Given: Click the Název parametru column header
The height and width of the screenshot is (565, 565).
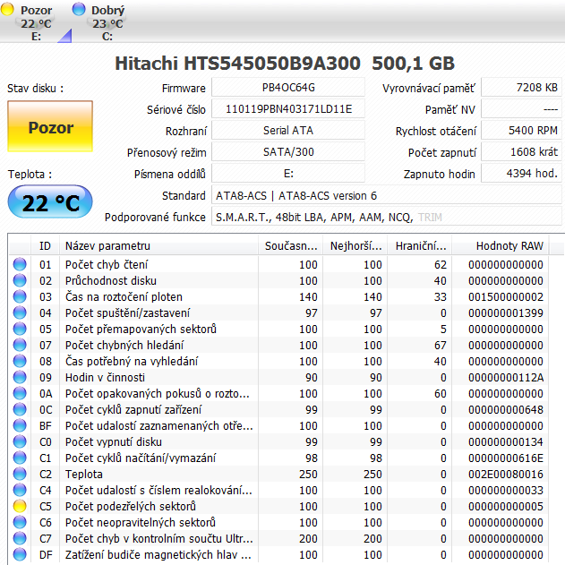Looking at the screenshot, I should point(158,246).
